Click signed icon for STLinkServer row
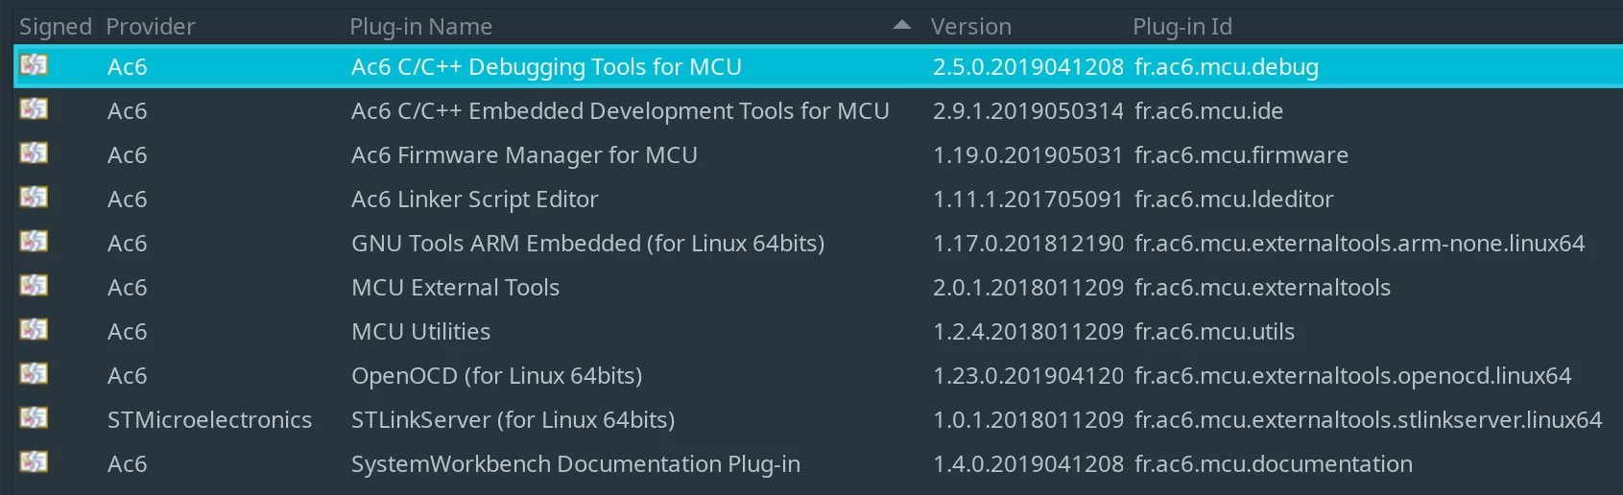The width and height of the screenshot is (1623, 495). tap(34, 418)
